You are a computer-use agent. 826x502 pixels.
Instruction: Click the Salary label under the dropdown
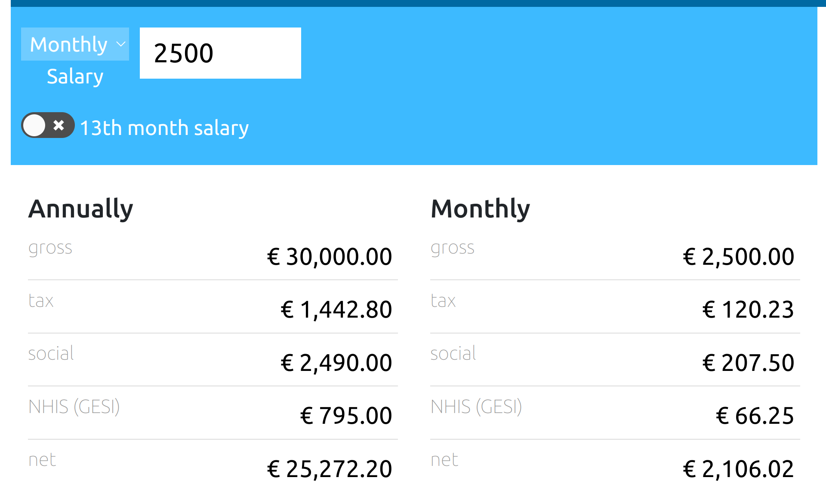pos(75,77)
